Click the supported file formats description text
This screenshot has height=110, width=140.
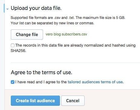click(68, 18)
